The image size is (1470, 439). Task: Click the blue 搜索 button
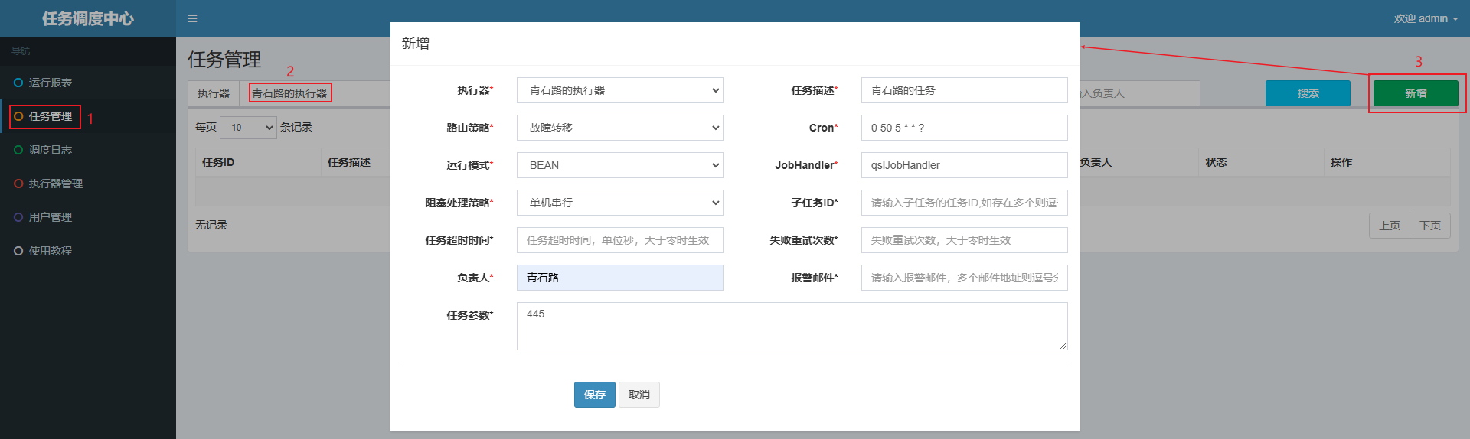click(1308, 93)
